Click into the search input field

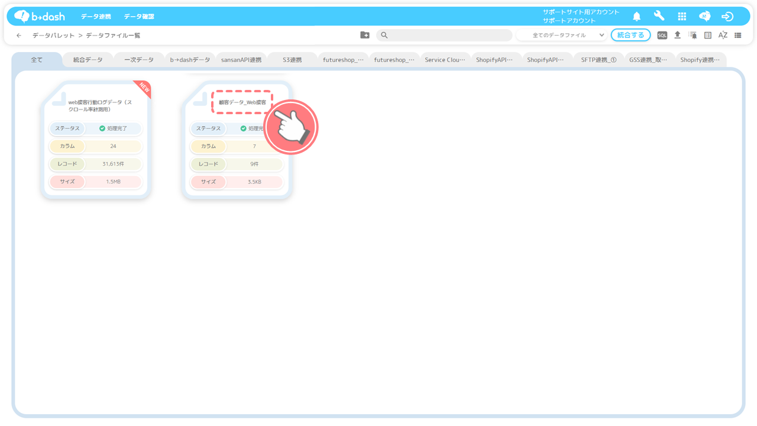444,35
